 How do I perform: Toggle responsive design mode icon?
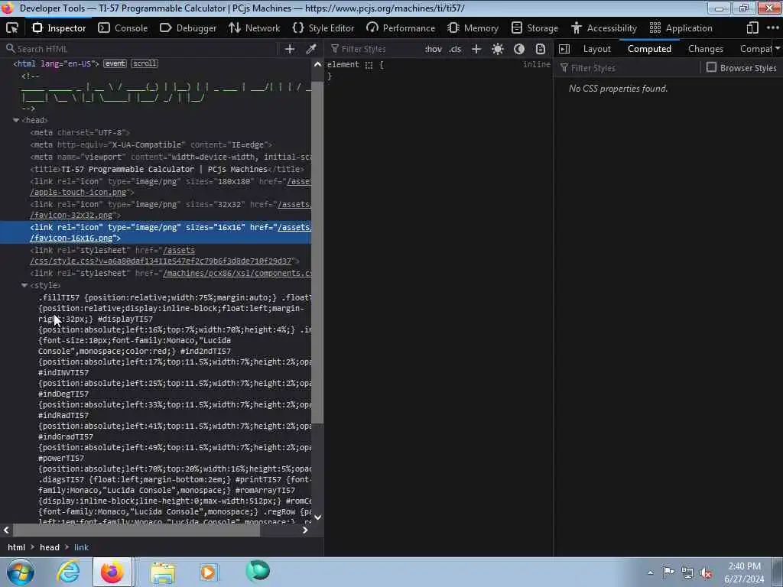pos(752,28)
